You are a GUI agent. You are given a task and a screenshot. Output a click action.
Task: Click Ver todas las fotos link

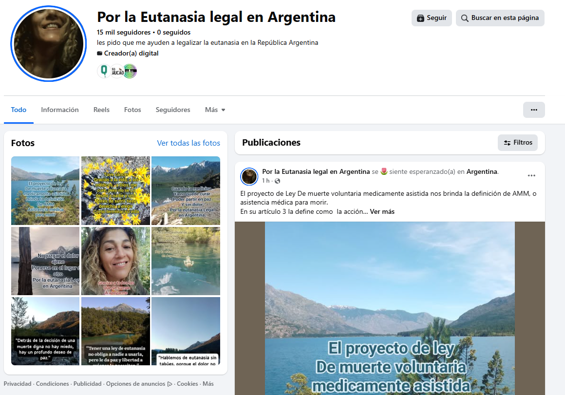pyautogui.click(x=188, y=143)
